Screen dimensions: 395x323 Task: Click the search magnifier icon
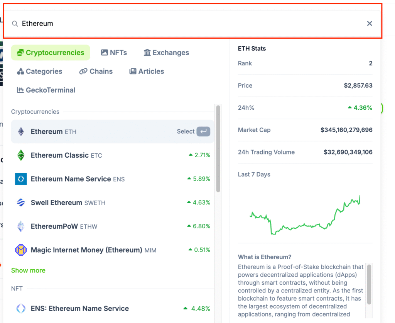coord(15,24)
